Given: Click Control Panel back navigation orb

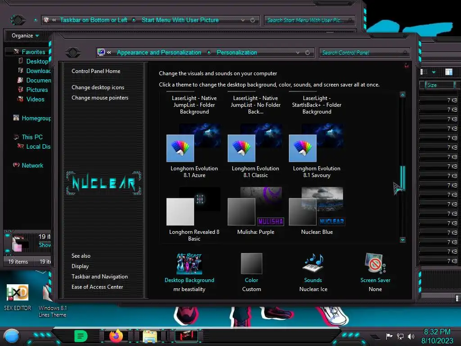Looking at the screenshot, I should tap(73, 53).
